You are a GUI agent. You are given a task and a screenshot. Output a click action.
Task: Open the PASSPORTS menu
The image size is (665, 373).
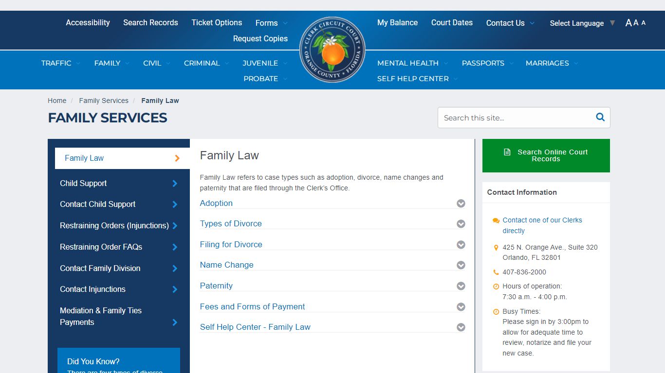(487, 63)
